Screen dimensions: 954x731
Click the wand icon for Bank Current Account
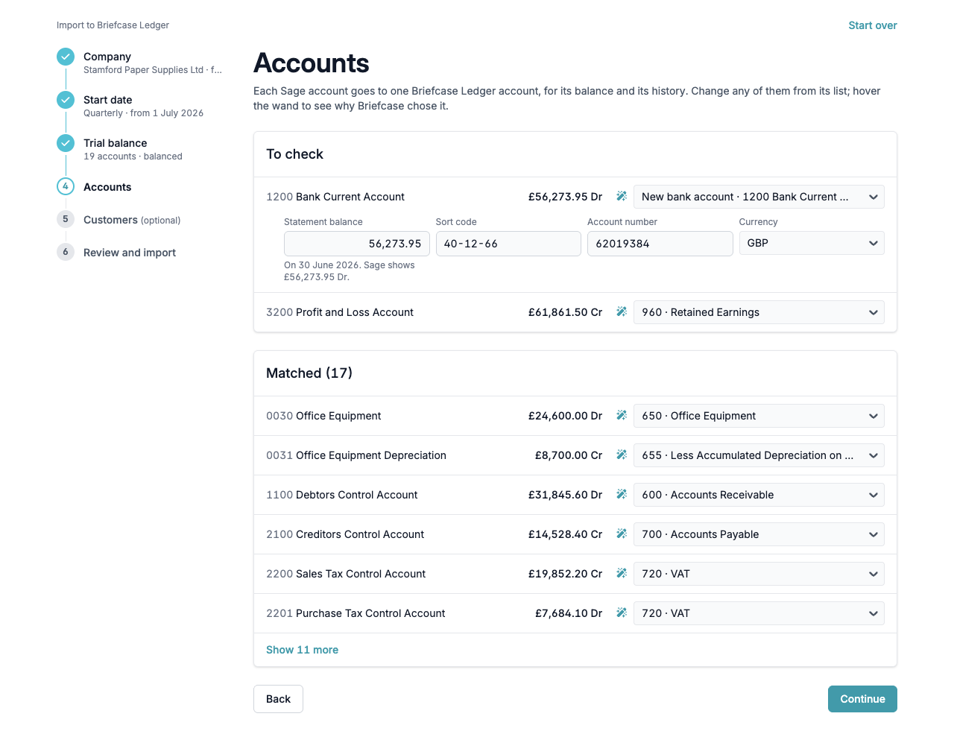[622, 197]
